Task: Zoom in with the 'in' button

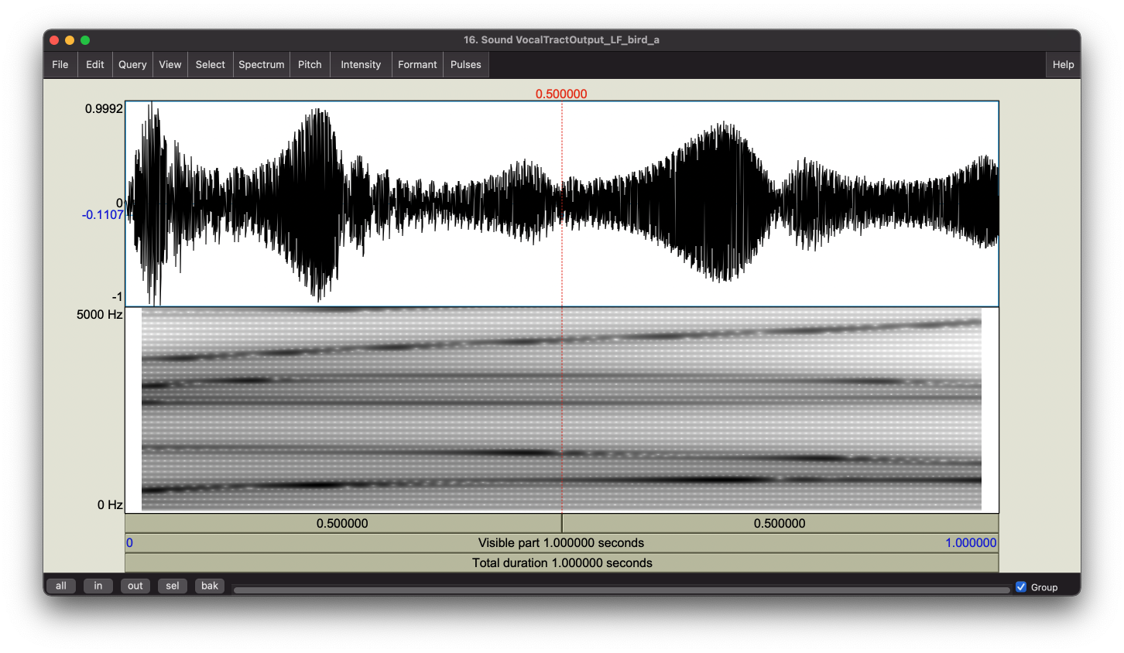Action: (98, 586)
